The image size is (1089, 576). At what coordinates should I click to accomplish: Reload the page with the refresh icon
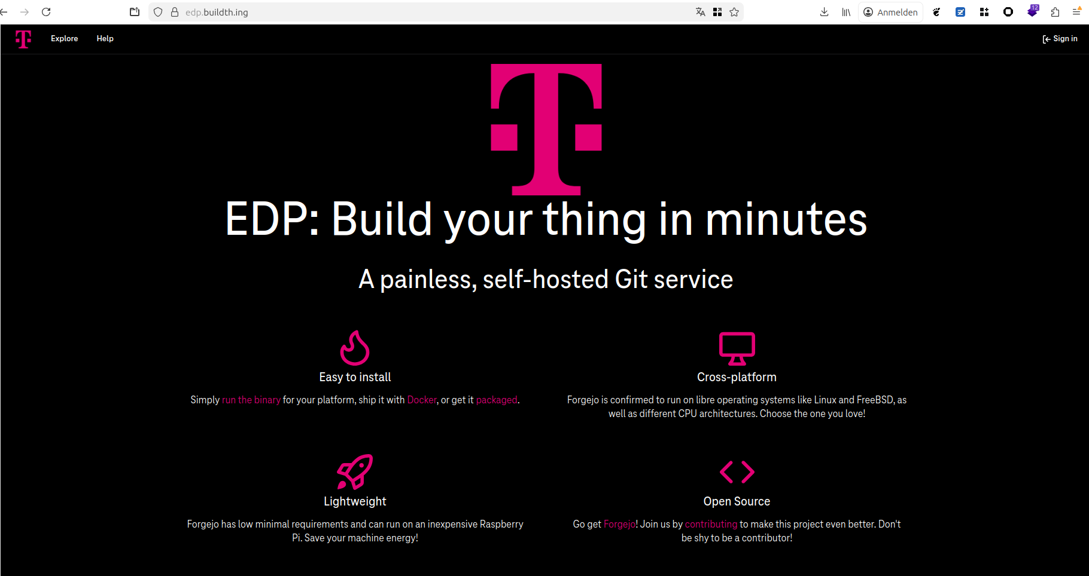pos(46,12)
